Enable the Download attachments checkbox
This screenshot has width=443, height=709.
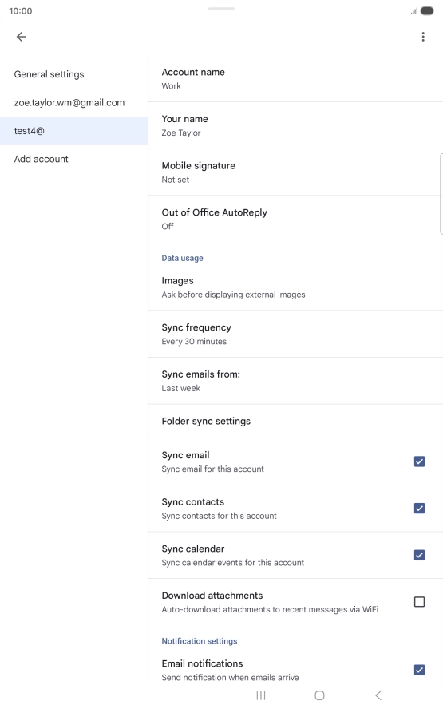[420, 602]
